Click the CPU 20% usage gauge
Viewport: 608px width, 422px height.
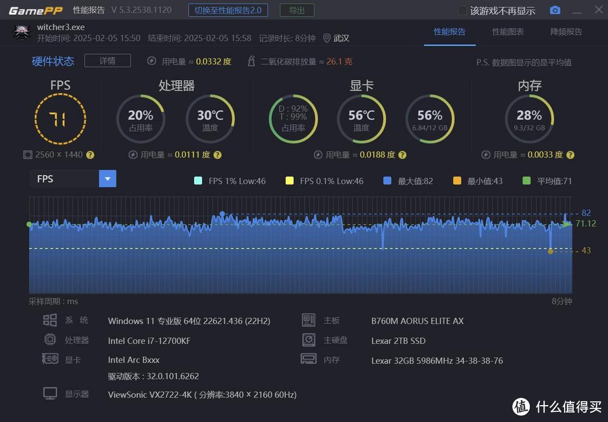[x=141, y=119]
